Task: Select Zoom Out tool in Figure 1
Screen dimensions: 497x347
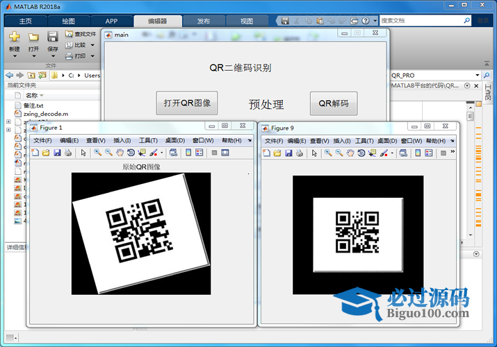Action: point(108,153)
